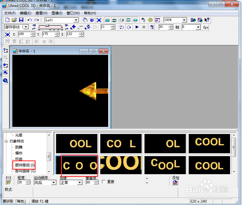The width and height of the screenshot is (242, 205).
Task: Click the F/X effect toggle button
Action: (x=9, y=183)
